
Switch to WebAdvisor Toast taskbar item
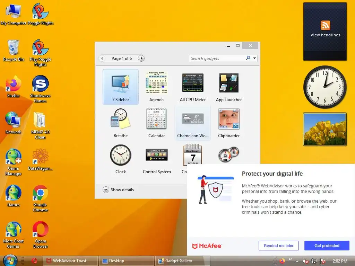tap(70, 261)
